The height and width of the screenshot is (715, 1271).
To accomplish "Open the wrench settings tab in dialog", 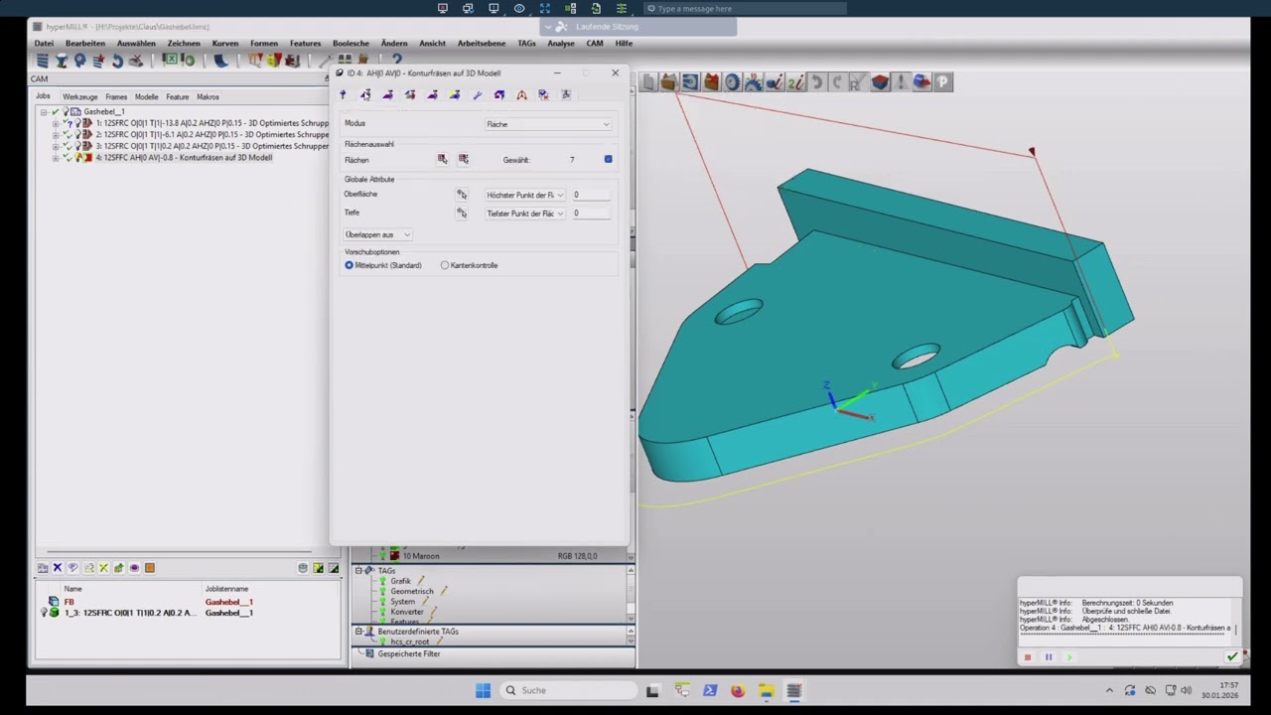I will pos(477,94).
